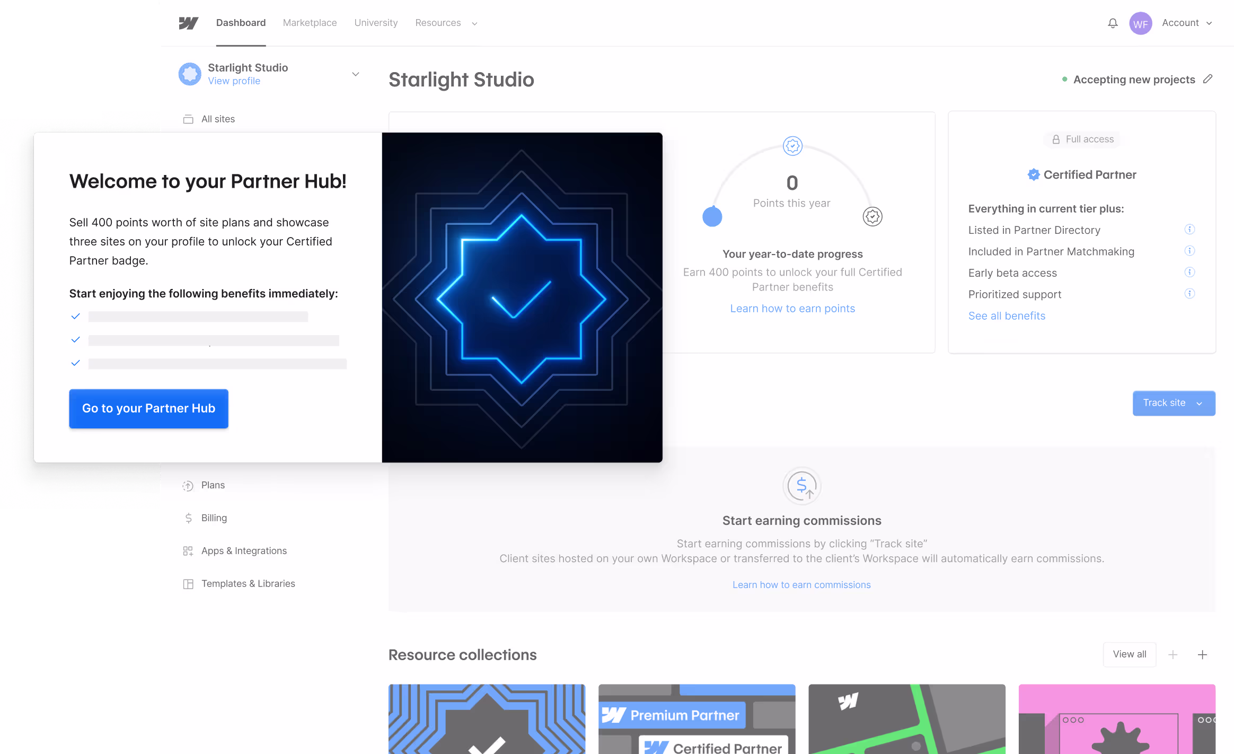The image size is (1234, 754).
Task: Open the Billing sidebar item
Action: coord(214,518)
